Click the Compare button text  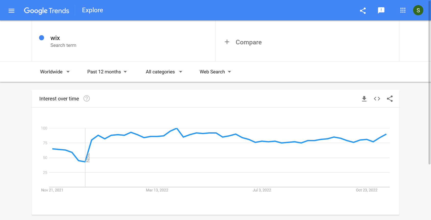(x=248, y=42)
